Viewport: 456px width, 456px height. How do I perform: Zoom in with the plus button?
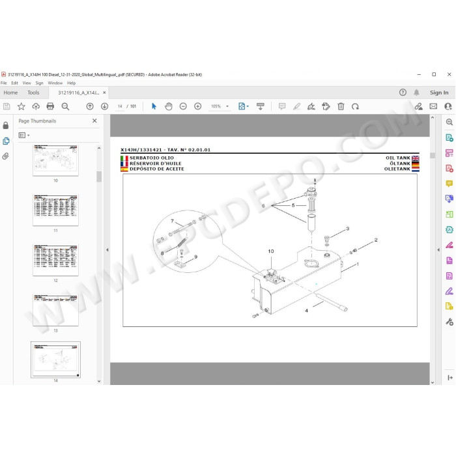(x=198, y=106)
